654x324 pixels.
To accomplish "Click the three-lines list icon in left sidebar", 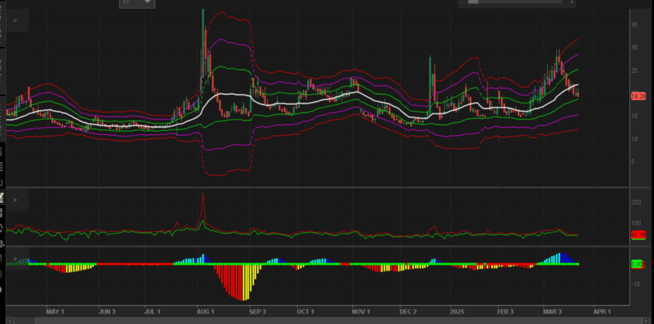I will click(1, 166).
